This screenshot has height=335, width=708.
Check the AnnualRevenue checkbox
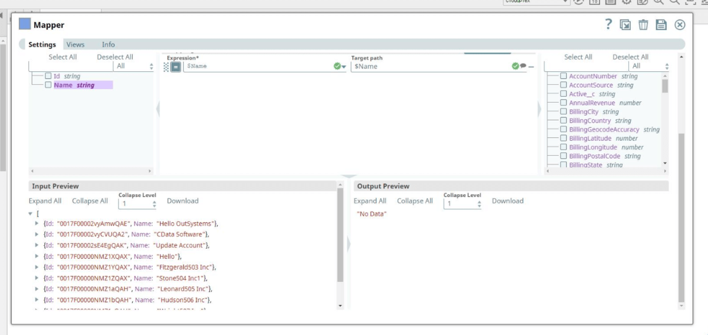(563, 103)
